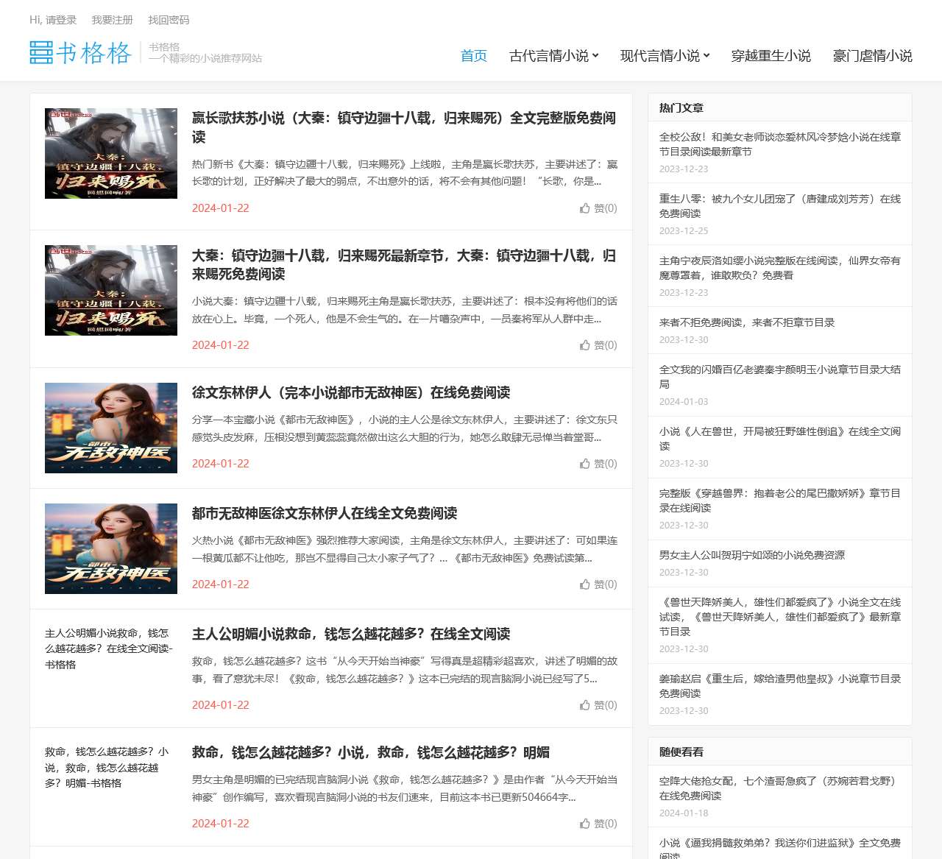Like the 主人公明媚小说救命 article
Image resolution: width=942 pixels, height=859 pixels.
(599, 704)
